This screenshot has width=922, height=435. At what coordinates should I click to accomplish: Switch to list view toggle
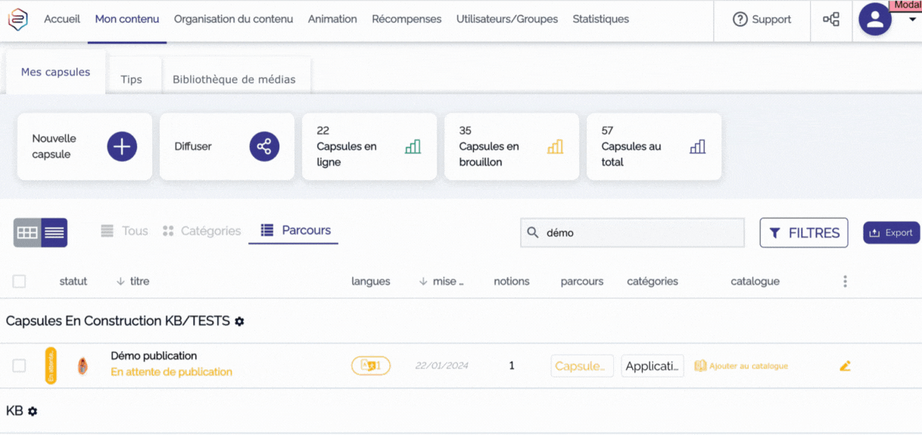pos(55,233)
